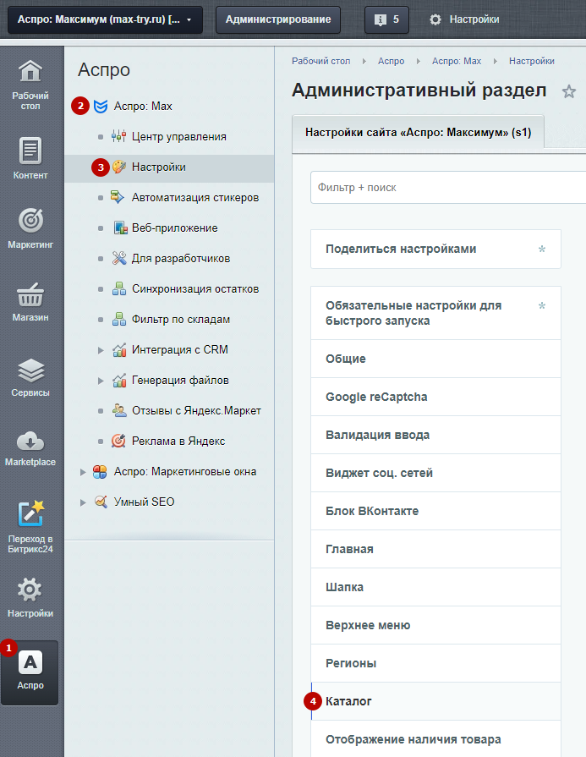Click the Аспро: Маркетинговые окна icon
This screenshot has width=586, height=757.
point(100,472)
